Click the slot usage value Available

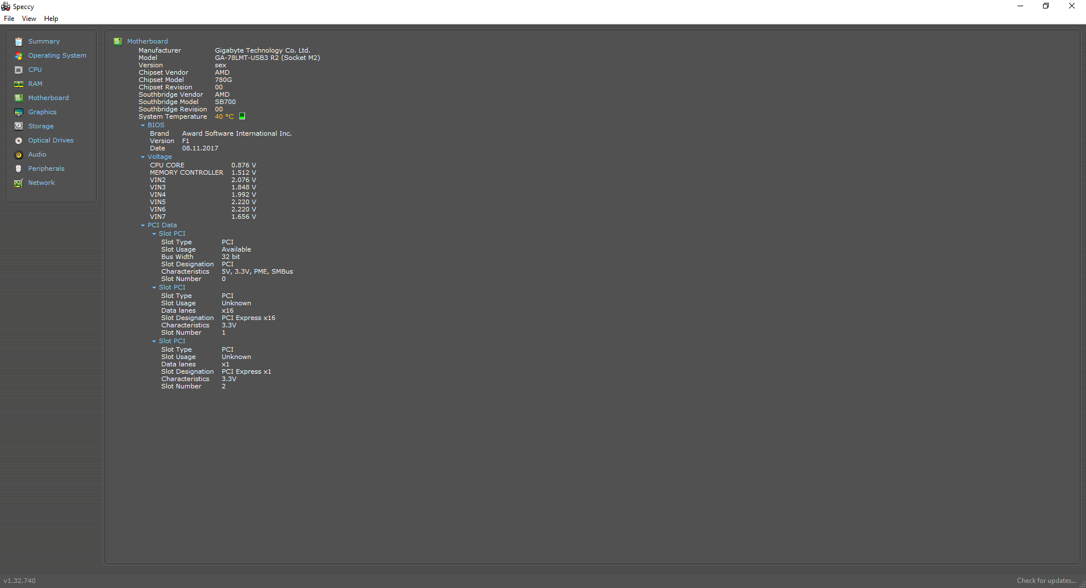point(236,249)
